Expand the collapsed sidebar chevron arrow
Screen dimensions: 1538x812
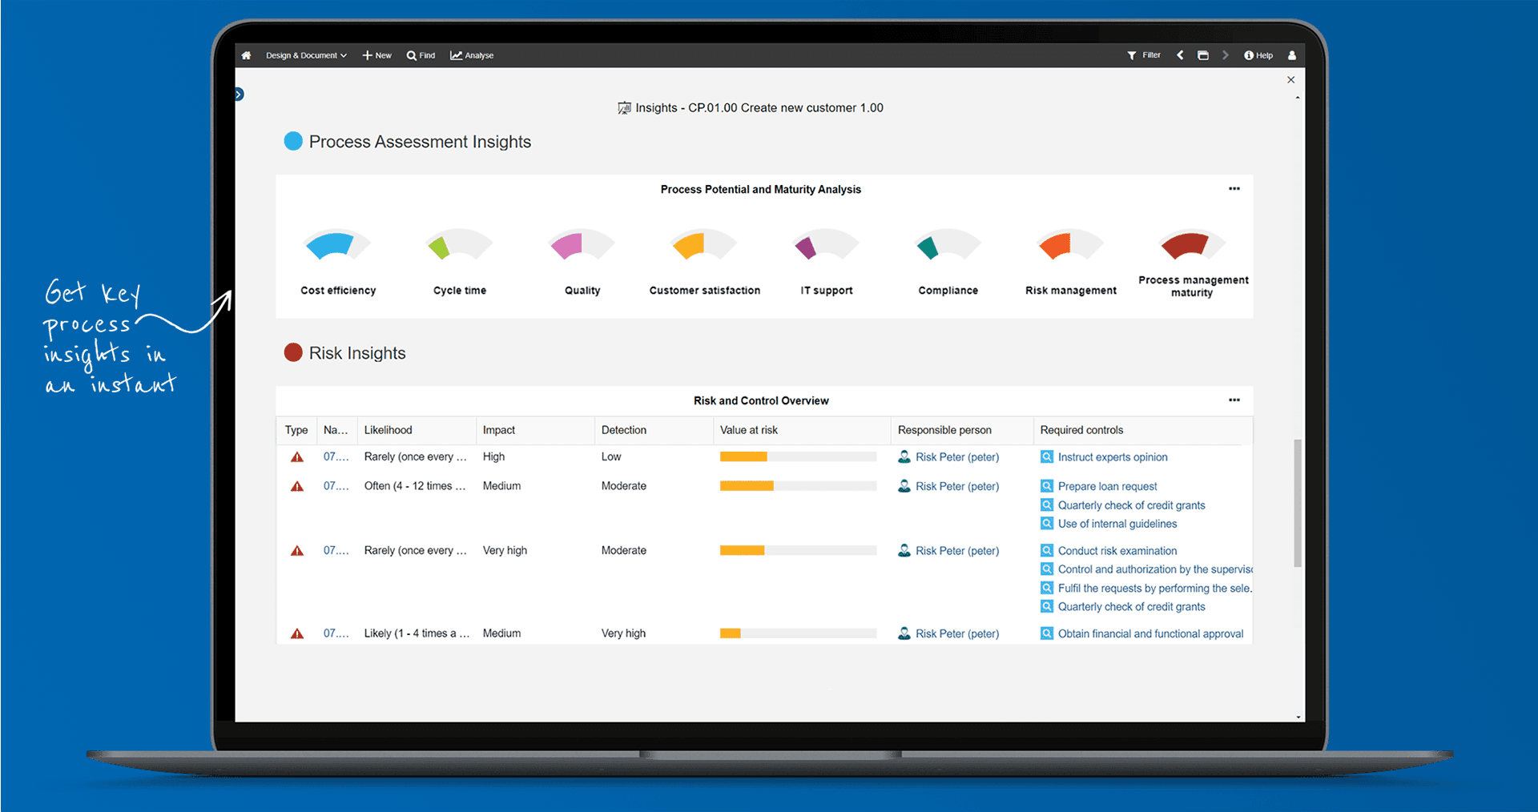point(239,94)
